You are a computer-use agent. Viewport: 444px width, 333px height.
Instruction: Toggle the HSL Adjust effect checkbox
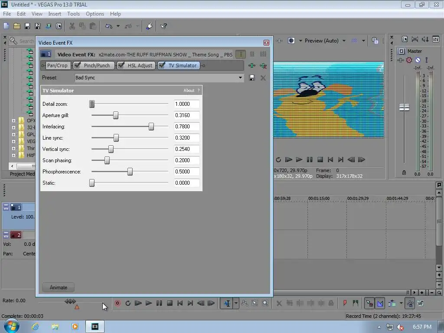[121, 65]
